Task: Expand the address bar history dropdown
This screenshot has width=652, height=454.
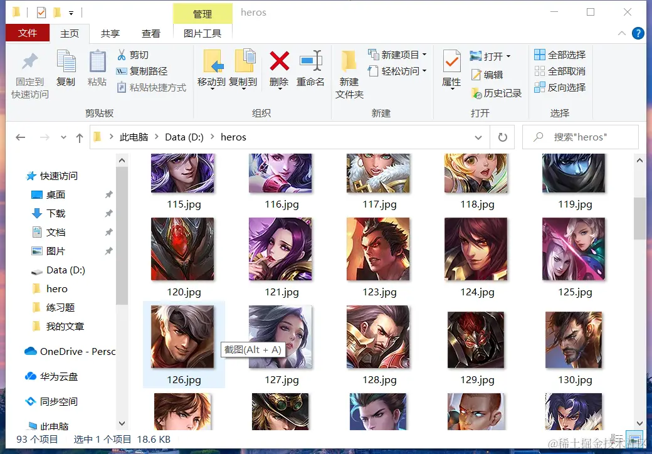Action: coord(478,137)
